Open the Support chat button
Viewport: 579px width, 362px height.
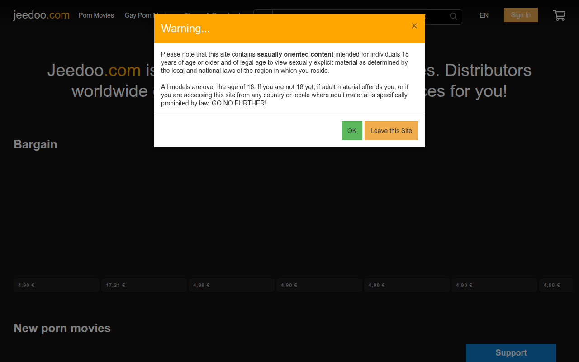pyautogui.click(x=511, y=353)
